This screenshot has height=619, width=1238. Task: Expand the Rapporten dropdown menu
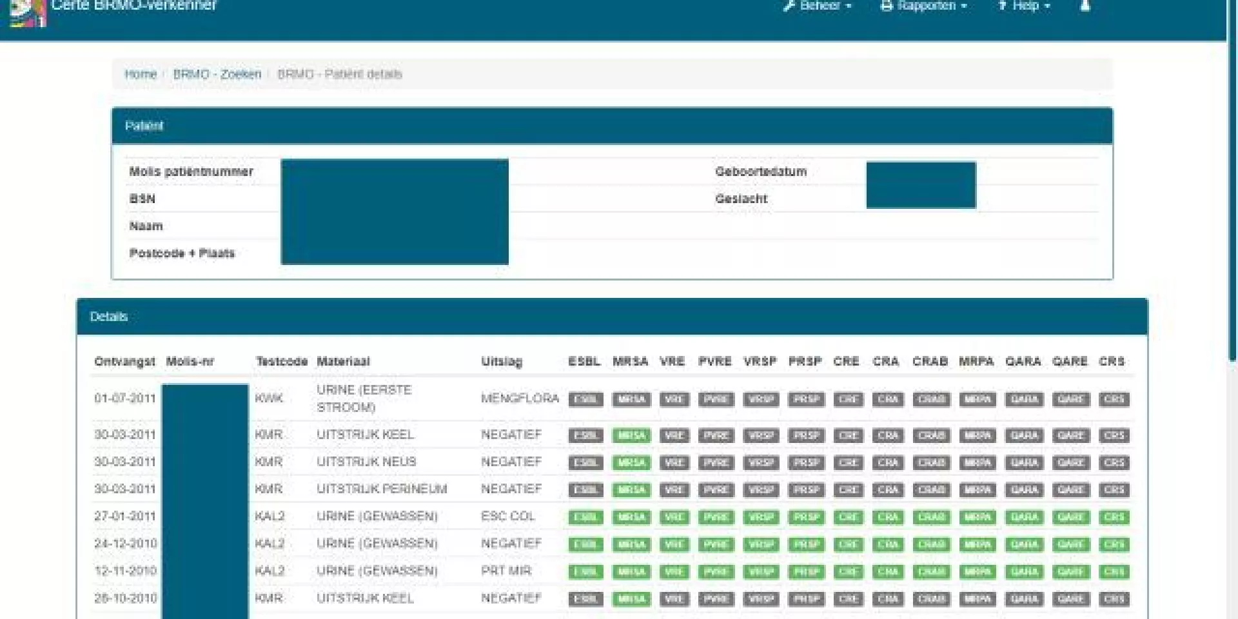coord(924,6)
